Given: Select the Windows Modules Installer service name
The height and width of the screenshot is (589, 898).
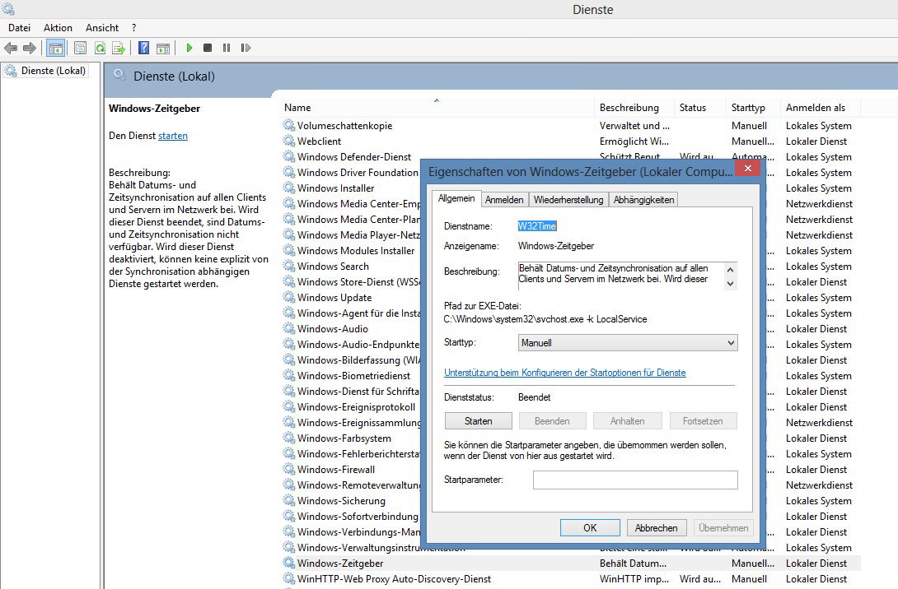Looking at the screenshot, I should point(356,250).
